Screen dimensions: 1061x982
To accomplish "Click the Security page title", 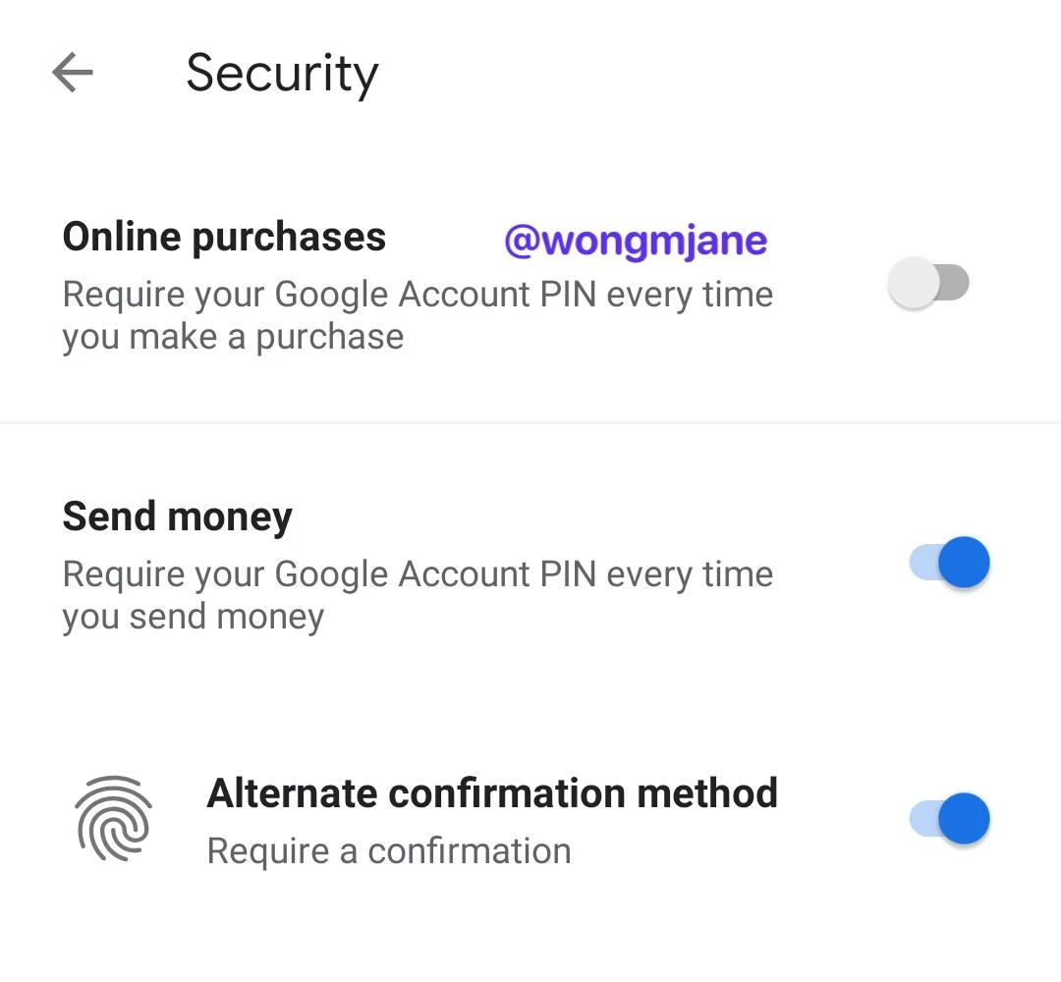I will click(x=282, y=72).
